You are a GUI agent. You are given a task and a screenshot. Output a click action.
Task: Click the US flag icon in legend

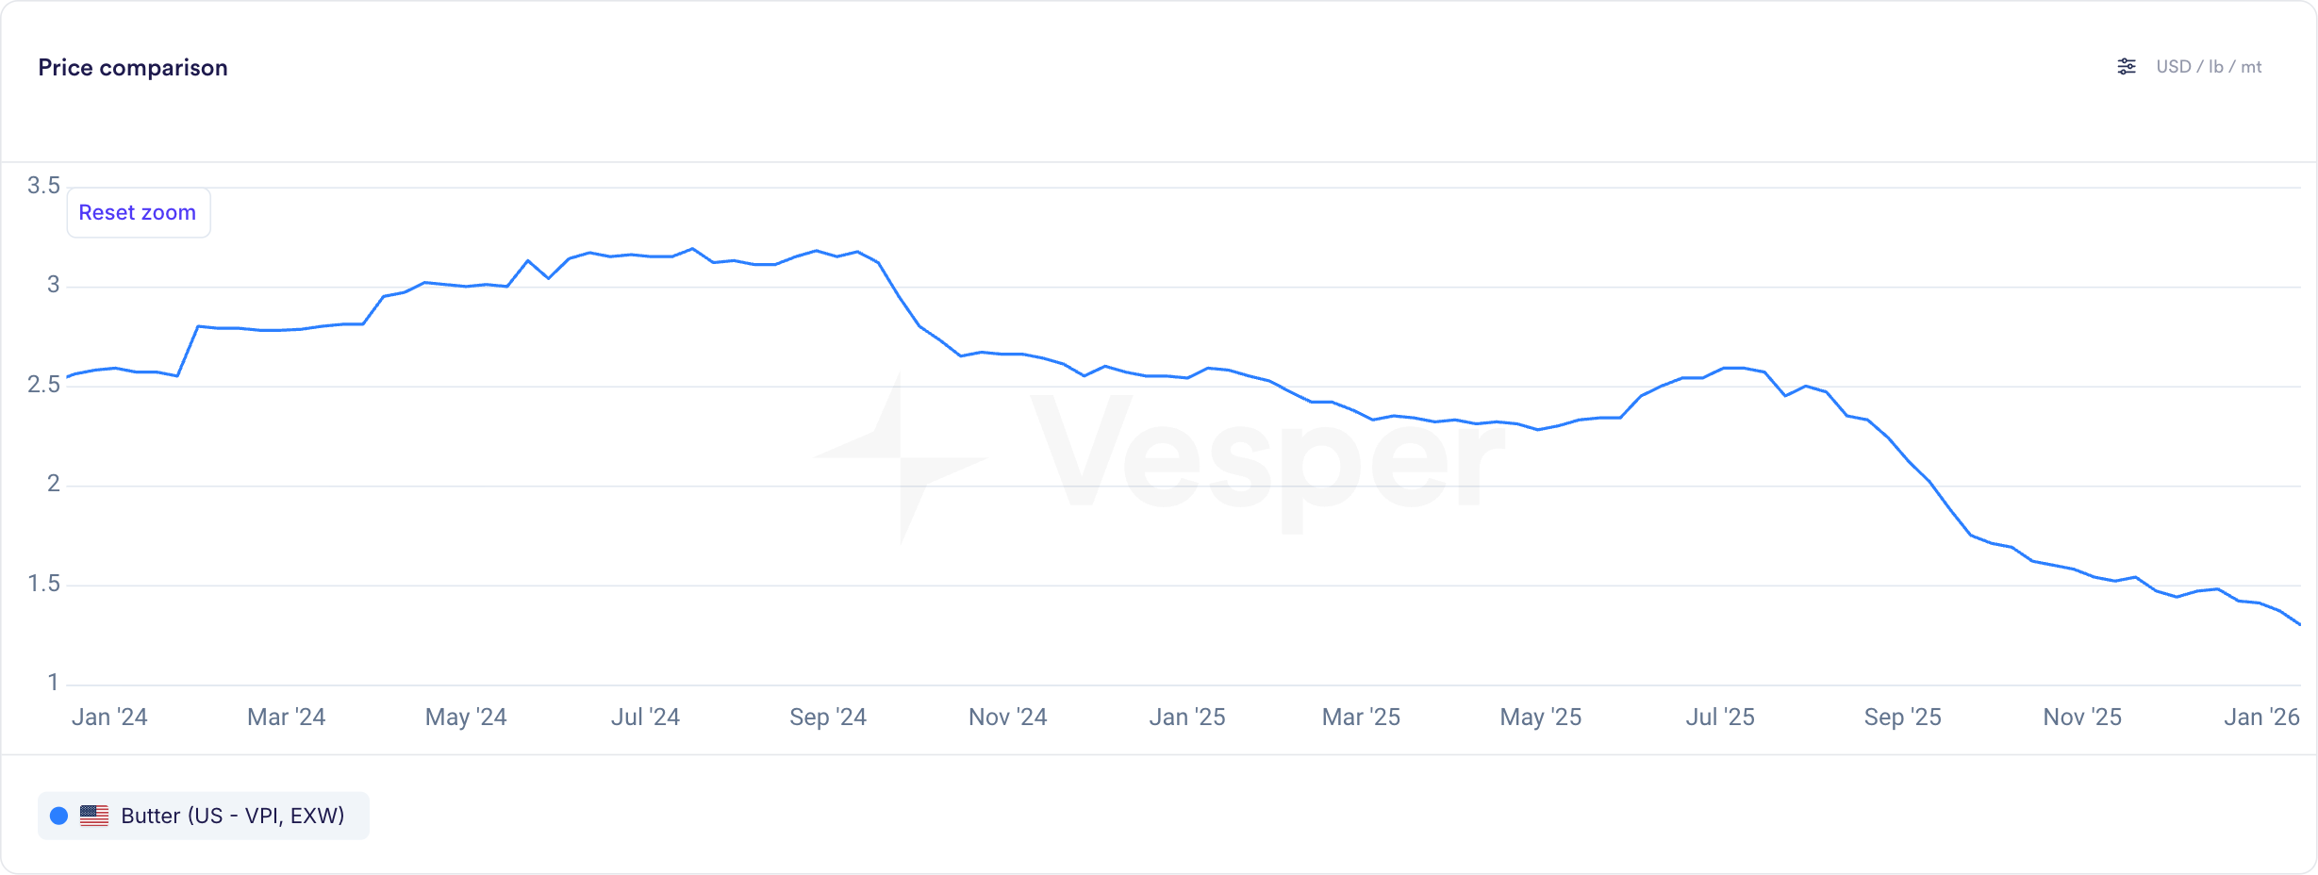click(x=94, y=816)
